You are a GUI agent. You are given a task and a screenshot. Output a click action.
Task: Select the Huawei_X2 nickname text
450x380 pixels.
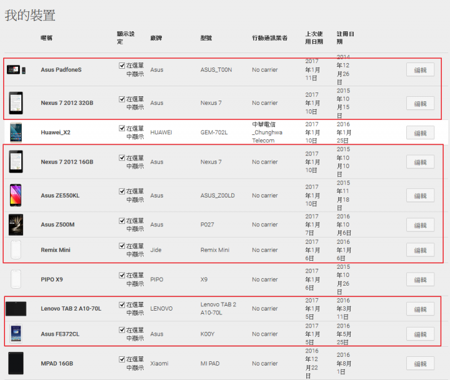coord(56,132)
